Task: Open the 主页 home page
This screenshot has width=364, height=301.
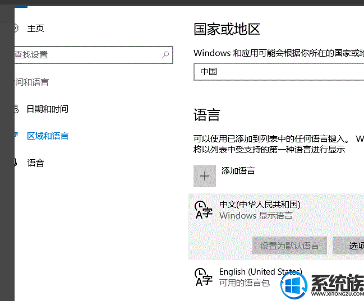Action: pos(35,29)
